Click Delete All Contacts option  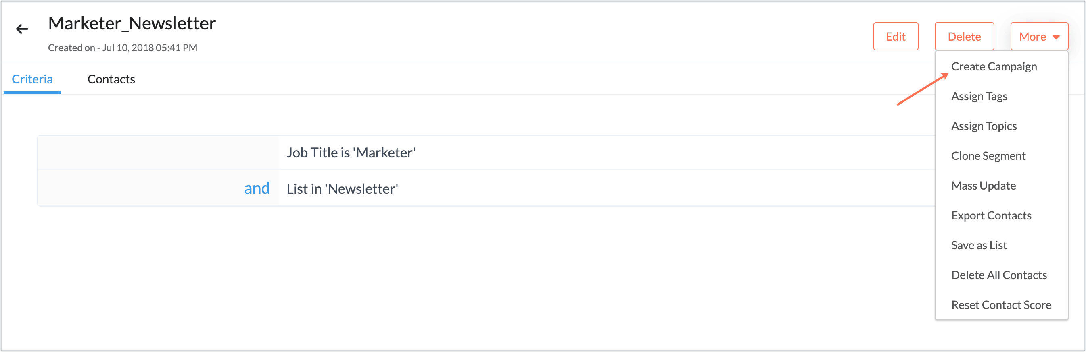(999, 275)
